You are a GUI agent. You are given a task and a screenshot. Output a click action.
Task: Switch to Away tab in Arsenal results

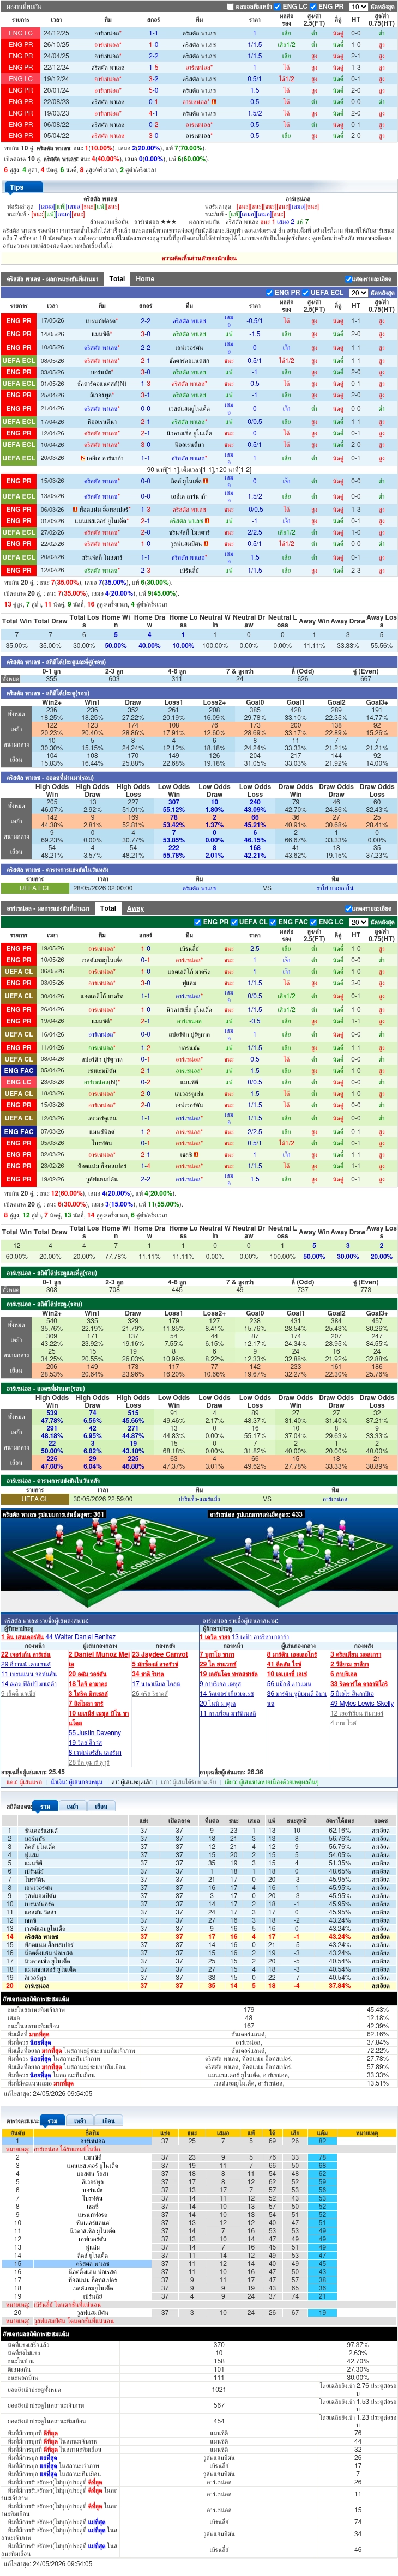(135, 908)
